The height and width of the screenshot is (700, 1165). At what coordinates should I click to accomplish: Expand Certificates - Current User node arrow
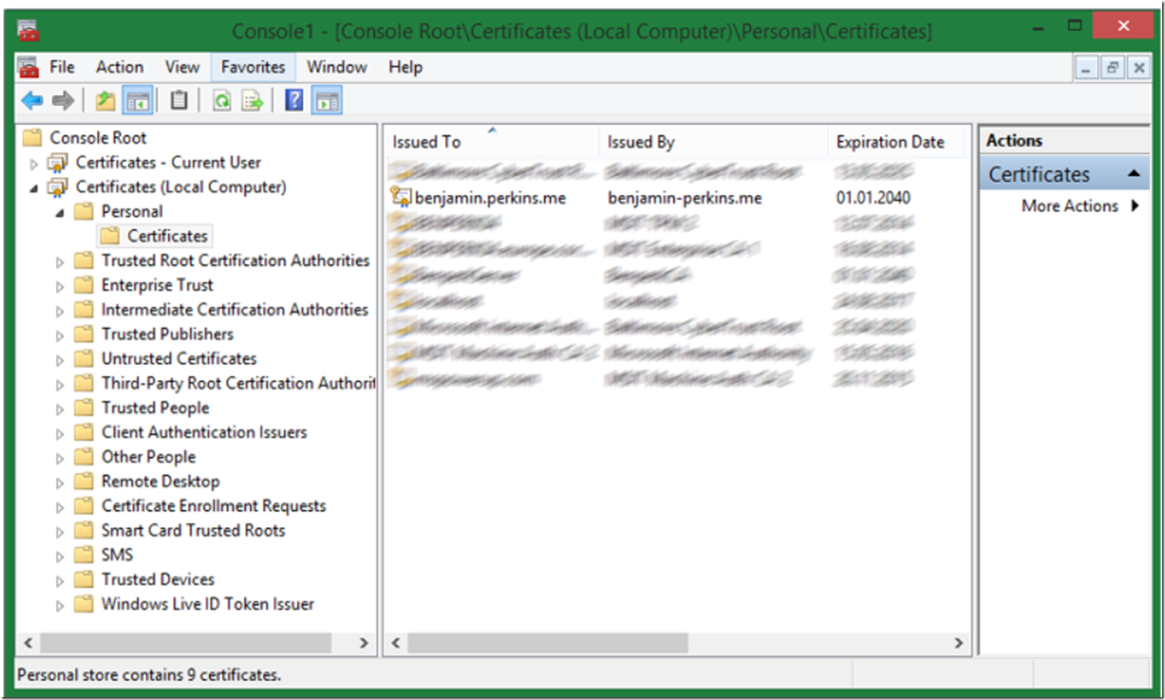click(x=34, y=164)
